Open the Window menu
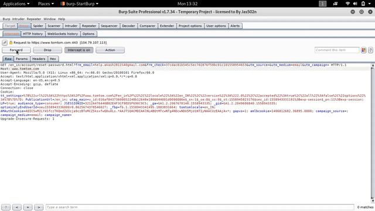This screenshot has height=211, width=375. tap(49, 19)
